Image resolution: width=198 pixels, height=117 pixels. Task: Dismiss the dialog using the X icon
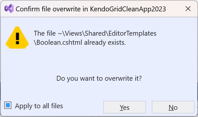tap(188, 9)
